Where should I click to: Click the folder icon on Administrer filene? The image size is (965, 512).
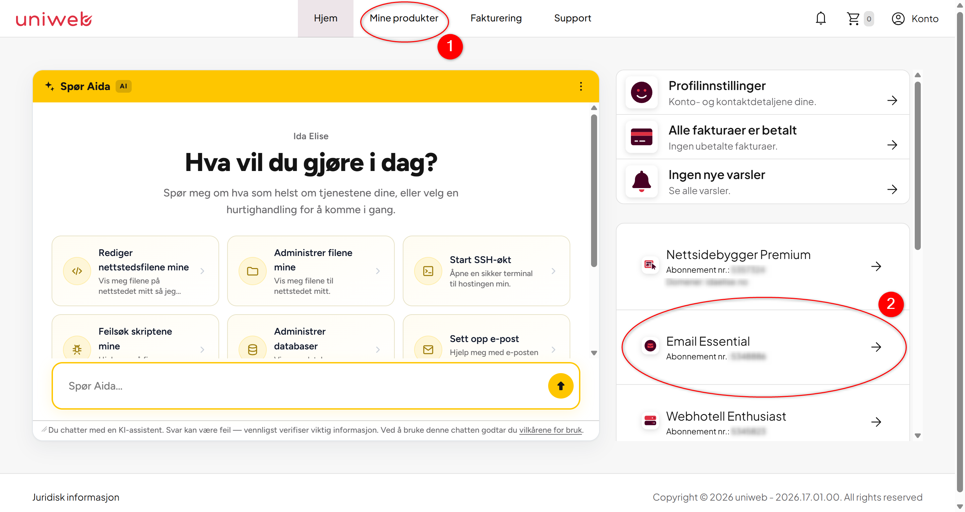(253, 271)
